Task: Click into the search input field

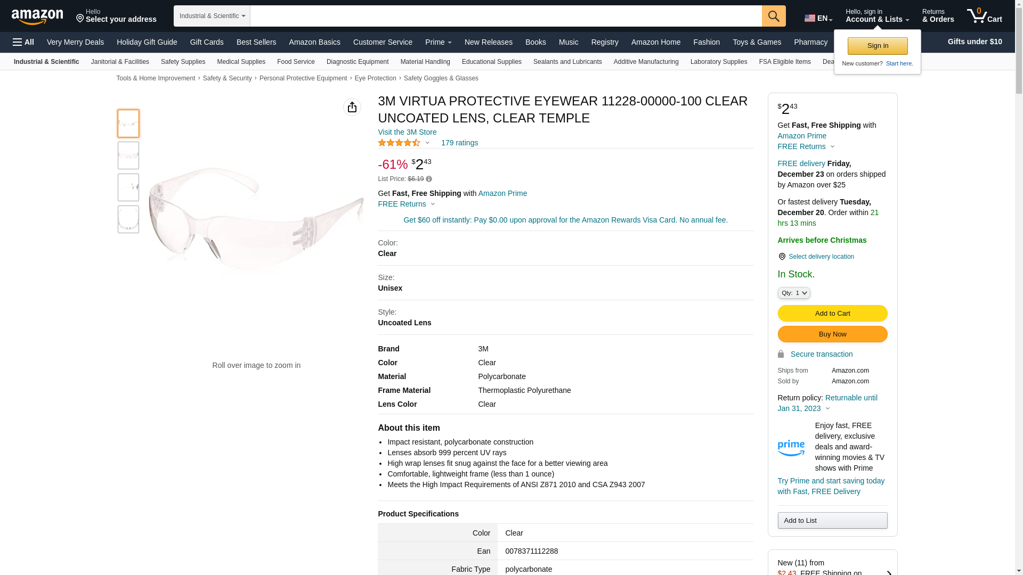Action: pos(505,16)
